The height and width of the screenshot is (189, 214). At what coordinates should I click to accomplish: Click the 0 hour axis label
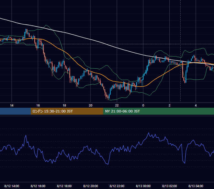143,106
